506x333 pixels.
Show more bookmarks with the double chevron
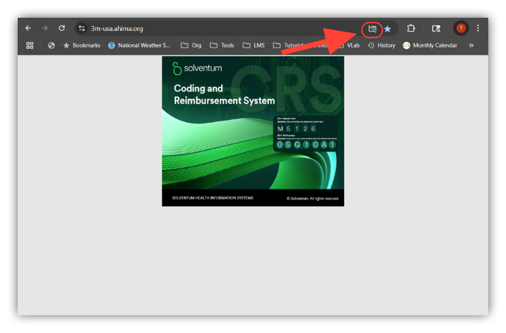point(471,45)
